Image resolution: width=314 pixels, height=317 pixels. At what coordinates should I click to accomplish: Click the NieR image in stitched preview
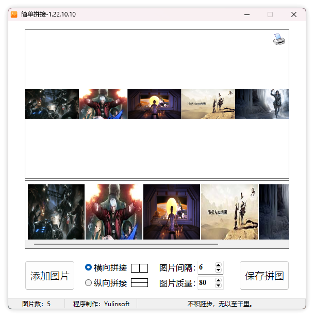[x=208, y=104]
